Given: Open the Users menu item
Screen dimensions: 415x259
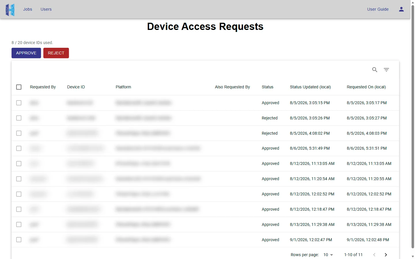Looking at the screenshot, I should [46, 9].
